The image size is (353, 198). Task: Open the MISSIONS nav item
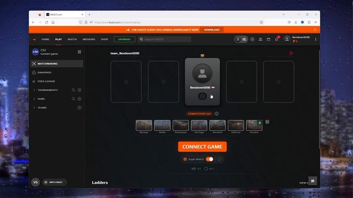[x=89, y=39]
